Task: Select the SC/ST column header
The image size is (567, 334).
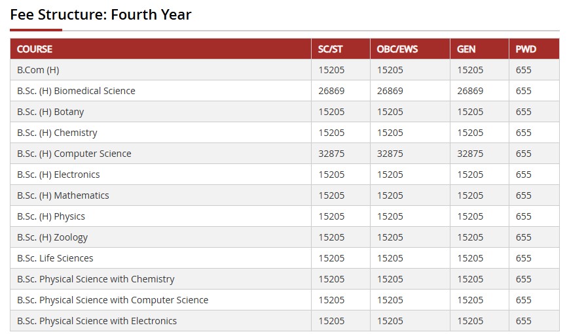Action: coord(340,49)
